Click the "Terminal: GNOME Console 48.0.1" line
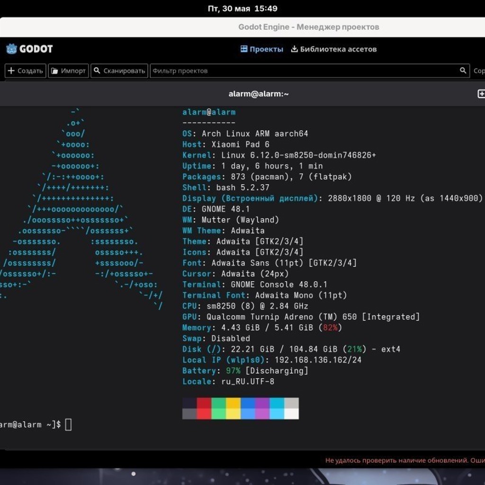 (x=254, y=285)
